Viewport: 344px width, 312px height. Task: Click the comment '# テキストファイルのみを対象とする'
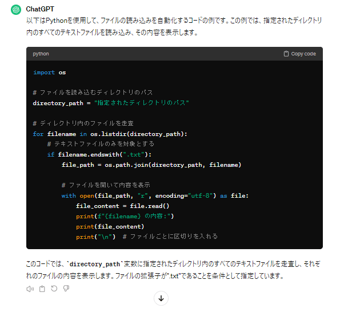101,144
